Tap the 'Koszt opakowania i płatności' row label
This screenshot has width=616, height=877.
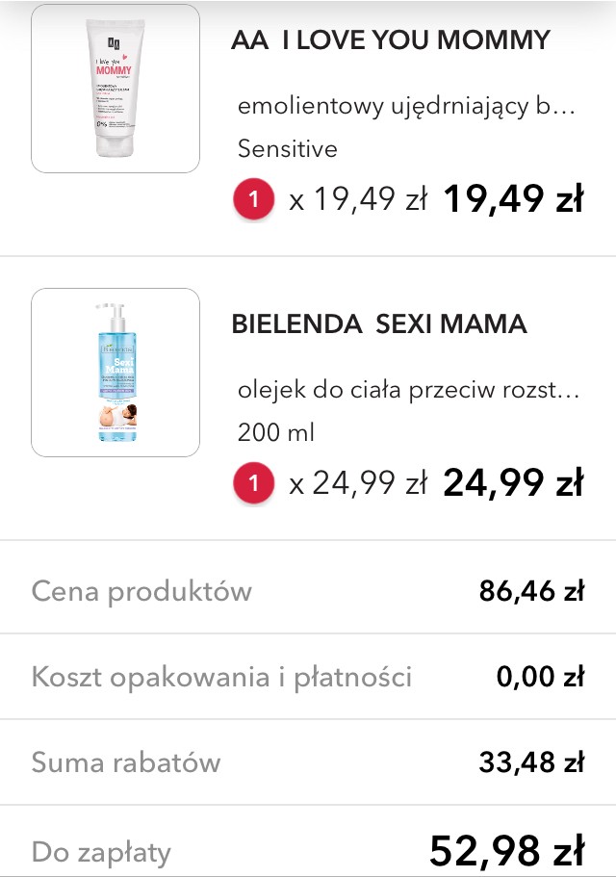tap(221, 677)
